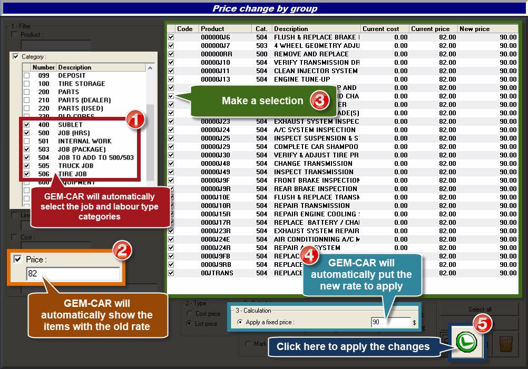Click product code 0000J9RB

click(x=216, y=264)
